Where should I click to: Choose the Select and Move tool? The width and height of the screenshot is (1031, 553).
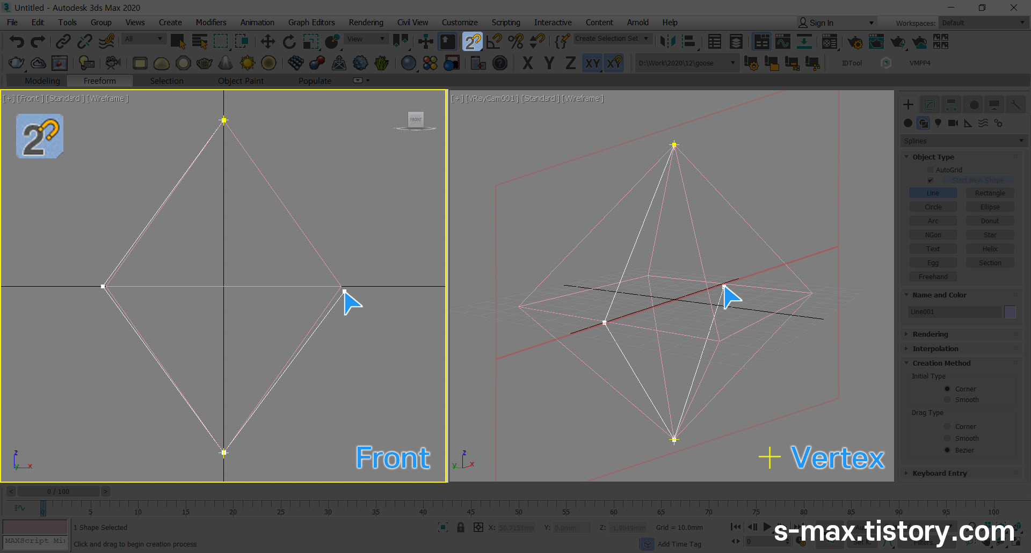(x=267, y=41)
